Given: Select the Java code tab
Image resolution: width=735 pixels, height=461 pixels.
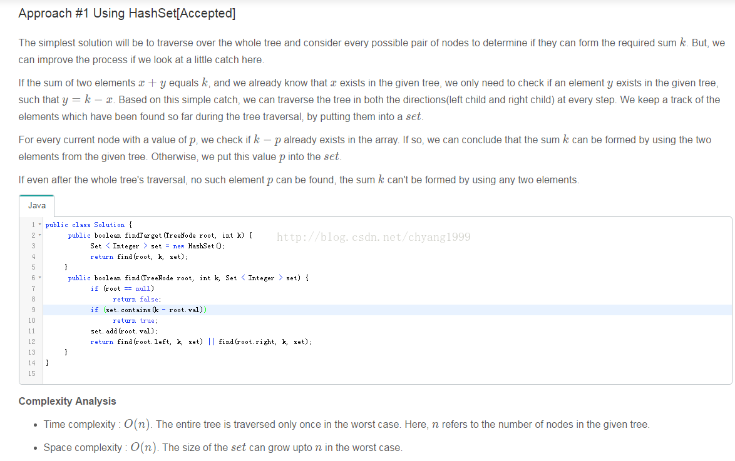Looking at the screenshot, I should point(37,206).
